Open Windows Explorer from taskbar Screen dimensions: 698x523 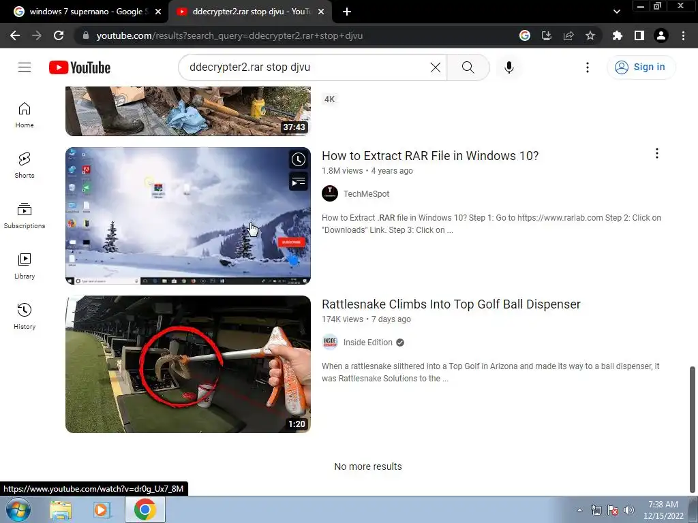61,510
